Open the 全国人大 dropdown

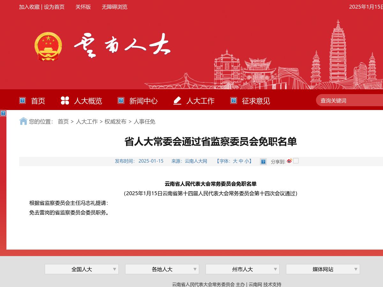pos(81,269)
